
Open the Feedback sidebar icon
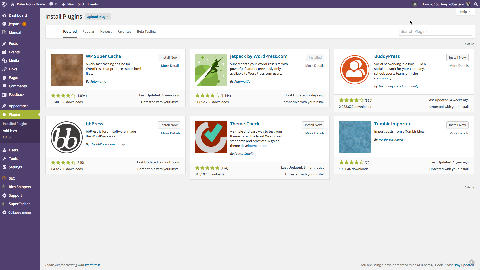[4, 95]
